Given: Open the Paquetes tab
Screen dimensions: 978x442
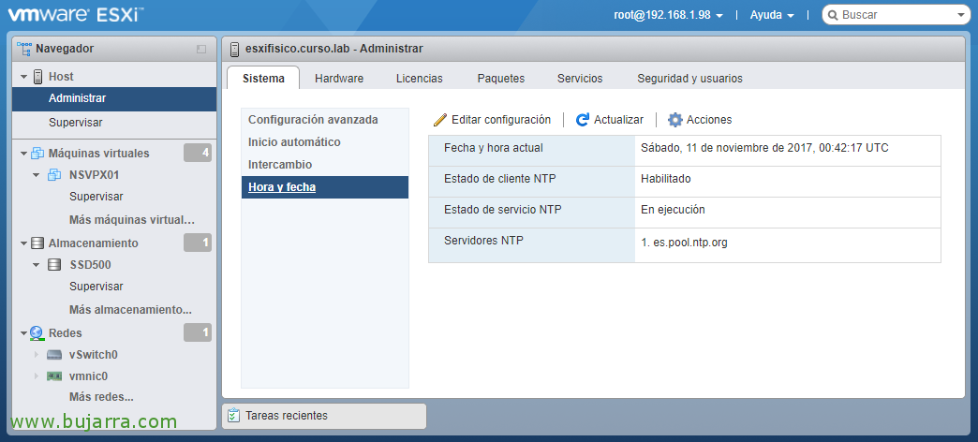Looking at the screenshot, I should coord(501,79).
